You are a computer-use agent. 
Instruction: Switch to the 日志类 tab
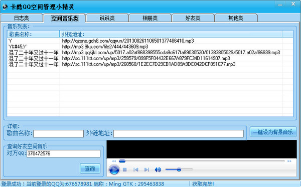(x=22, y=18)
